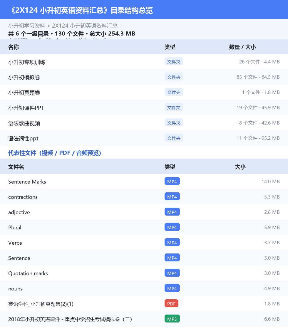Image resolution: width=288 pixels, height=336 pixels.
Task: Click breadcrumb 小升初学习资料
Action: pyautogui.click(x=26, y=26)
